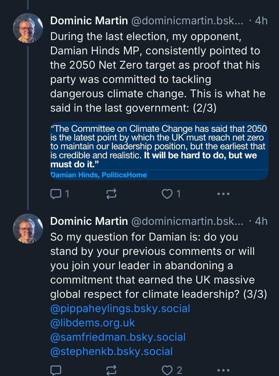The image size is (279, 376).
Task: Repost the (3/3) question post
Action: pos(112,370)
